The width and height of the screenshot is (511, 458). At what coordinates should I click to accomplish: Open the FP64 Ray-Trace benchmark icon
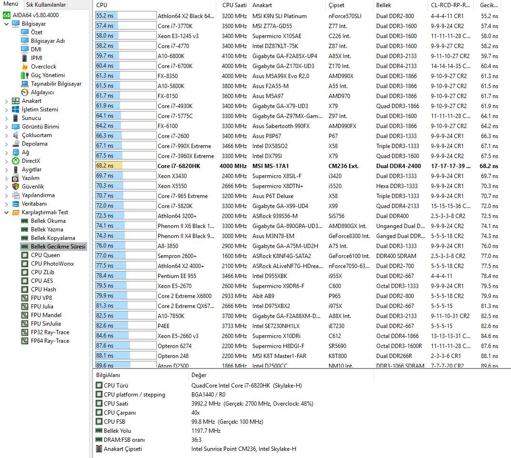[x=25, y=341]
